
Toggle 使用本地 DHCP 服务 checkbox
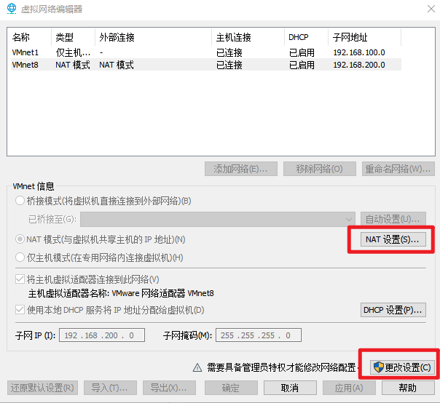coord(20,311)
